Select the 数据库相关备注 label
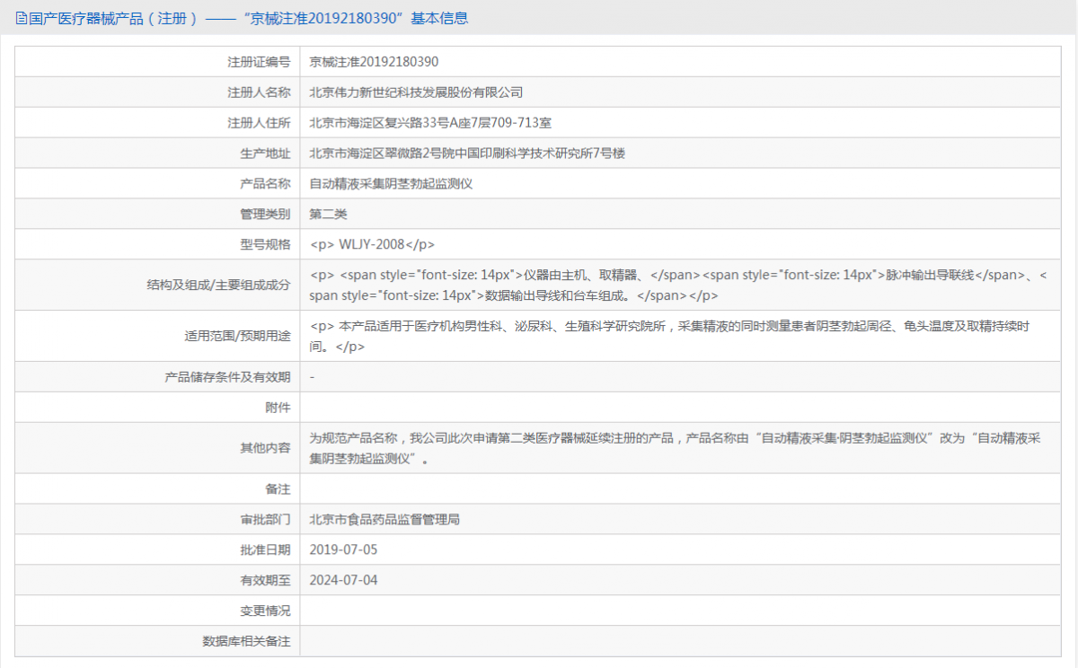This screenshot has height=668, width=1078. coord(247,642)
